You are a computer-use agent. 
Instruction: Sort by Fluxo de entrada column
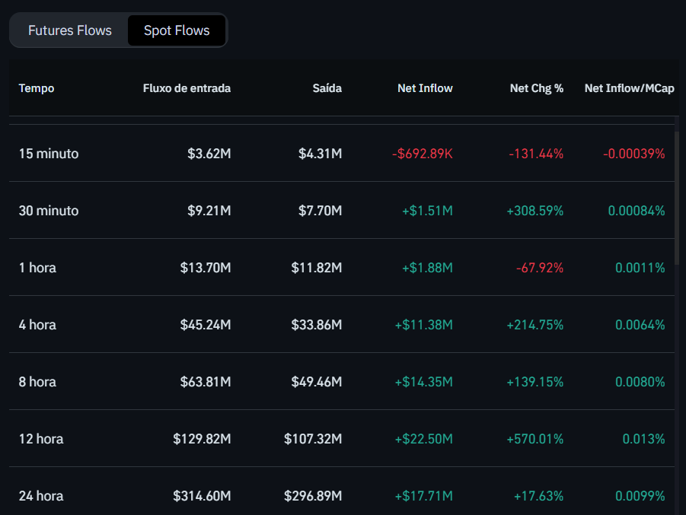coord(187,88)
